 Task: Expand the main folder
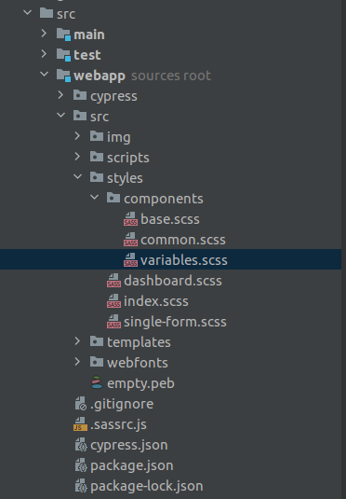[44, 34]
